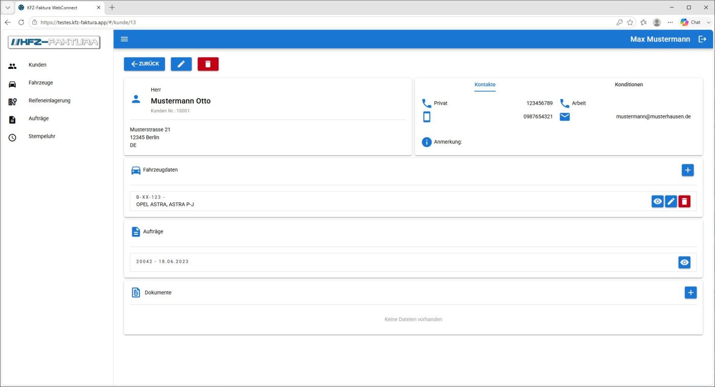Select order entry 20042 - 18.06.2023

162,261
